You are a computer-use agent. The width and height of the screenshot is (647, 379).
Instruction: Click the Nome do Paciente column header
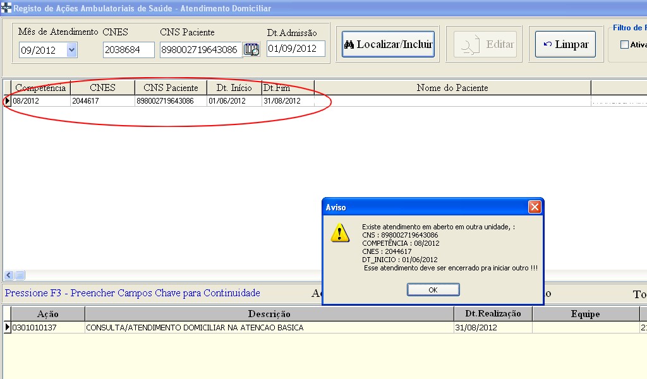(452, 88)
